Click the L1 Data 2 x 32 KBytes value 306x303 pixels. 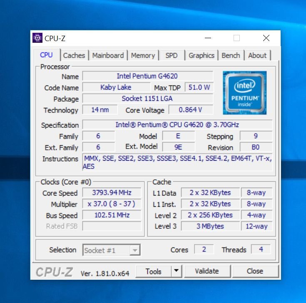coord(210,193)
